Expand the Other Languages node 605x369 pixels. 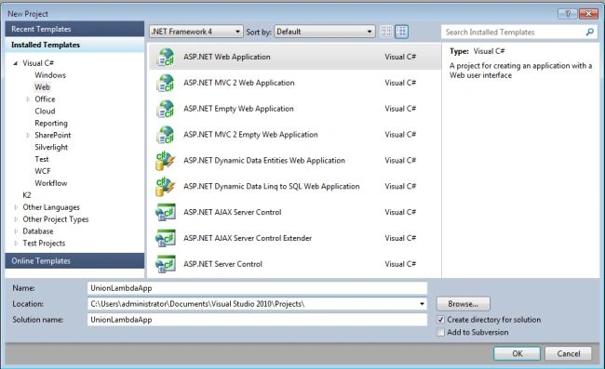point(16,207)
